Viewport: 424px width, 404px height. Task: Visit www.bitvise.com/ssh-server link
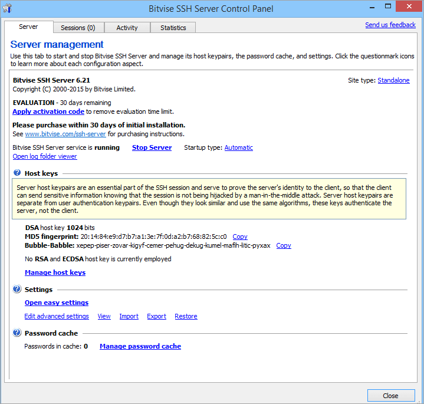coord(65,134)
